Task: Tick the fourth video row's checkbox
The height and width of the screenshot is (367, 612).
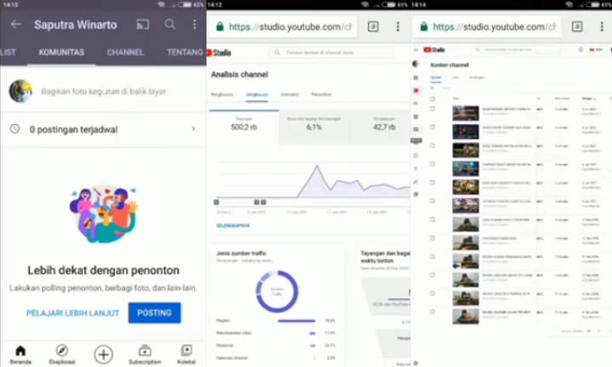Action: point(433,164)
